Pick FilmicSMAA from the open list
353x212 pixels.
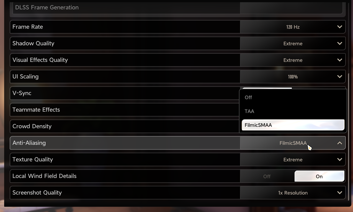pyautogui.click(x=293, y=125)
